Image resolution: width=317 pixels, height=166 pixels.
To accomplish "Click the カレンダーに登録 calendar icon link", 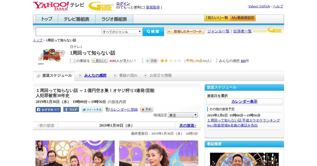I will click(x=122, y=109).
